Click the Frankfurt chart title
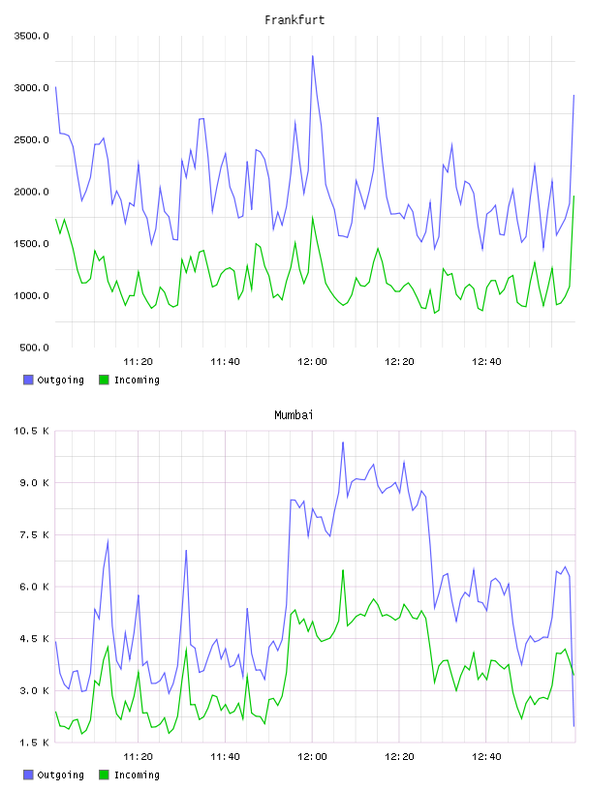 pyautogui.click(x=294, y=20)
